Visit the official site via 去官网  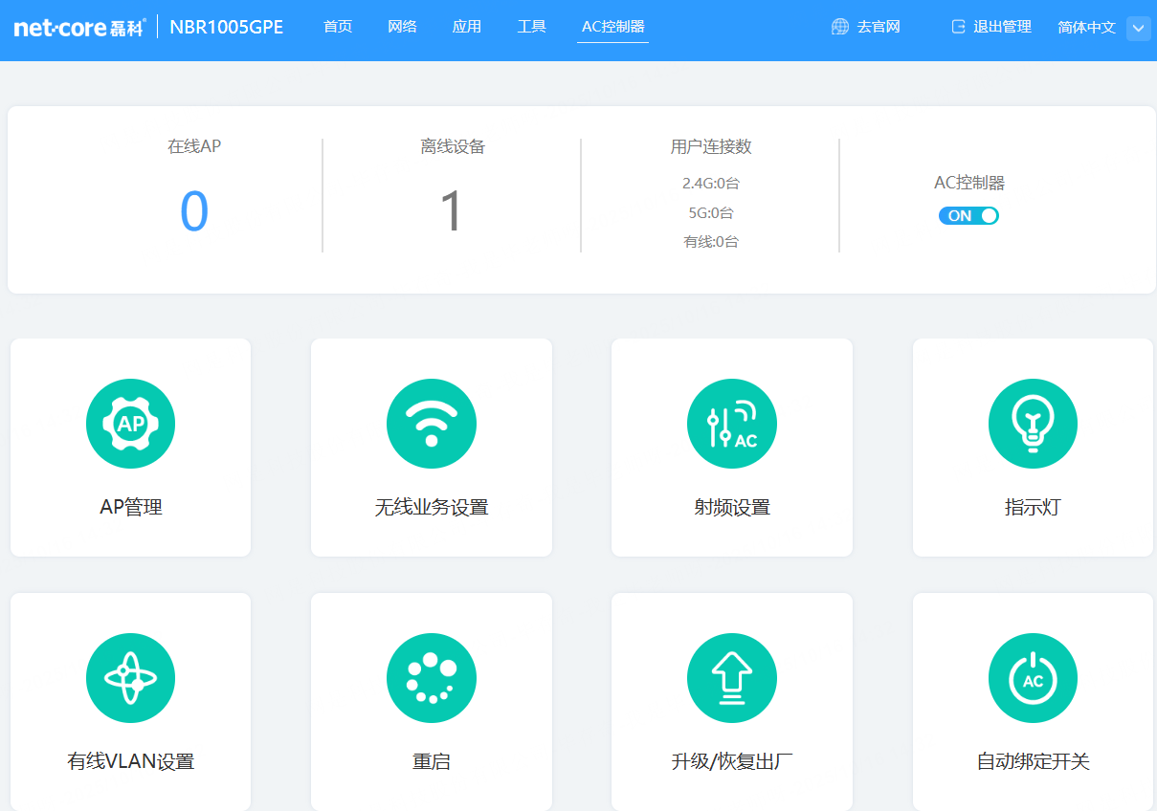pos(879,27)
